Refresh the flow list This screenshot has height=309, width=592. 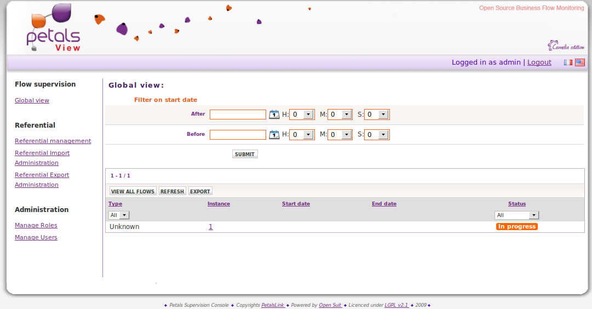172,191
